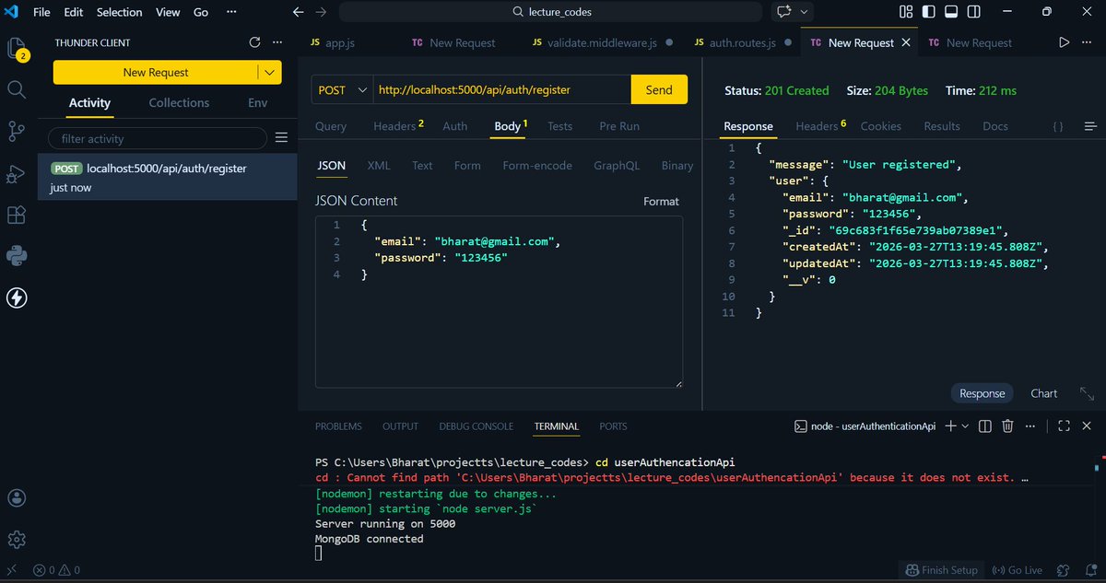Click Format for JSON content
Screen dimensions: 1106x583
coord(661,201)
